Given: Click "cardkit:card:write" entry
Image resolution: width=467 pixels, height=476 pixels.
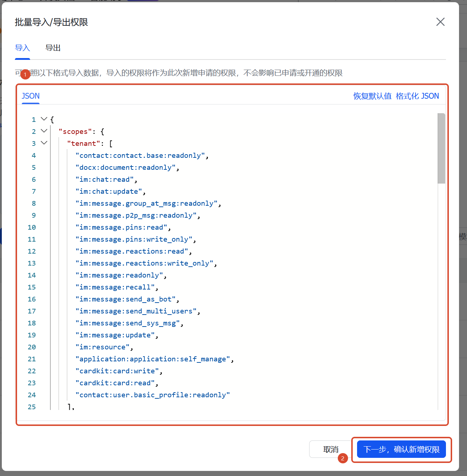Looking at the screenshot, I should point(117,371).
